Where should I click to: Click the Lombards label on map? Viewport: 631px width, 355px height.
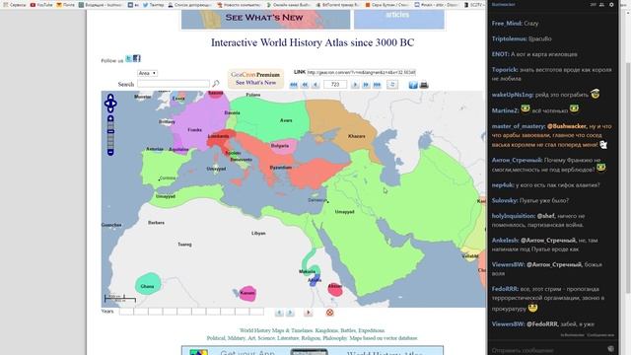218,136
